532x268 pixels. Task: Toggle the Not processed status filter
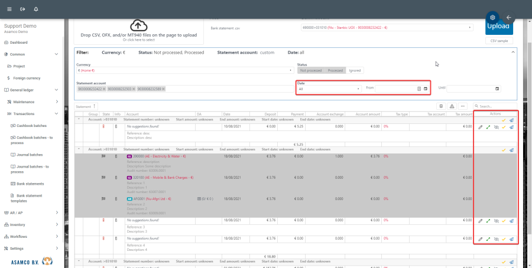pos(311,70)
